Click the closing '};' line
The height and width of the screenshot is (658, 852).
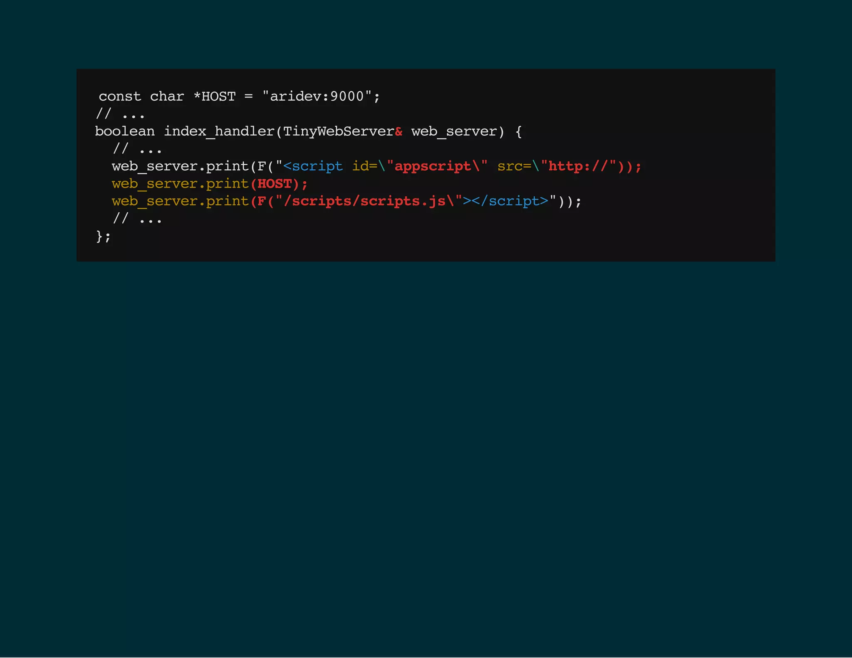click(x=103, y=236)
